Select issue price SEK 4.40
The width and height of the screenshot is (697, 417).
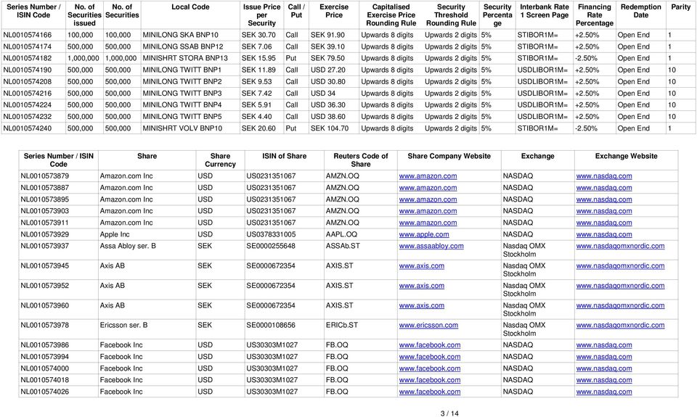coord(256,117)
